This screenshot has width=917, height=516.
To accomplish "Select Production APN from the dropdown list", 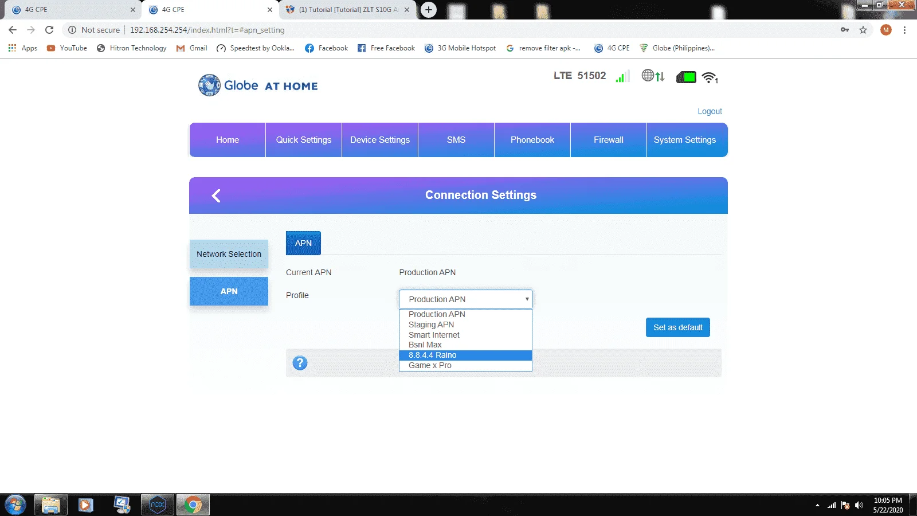I will [x=465, y=314].
